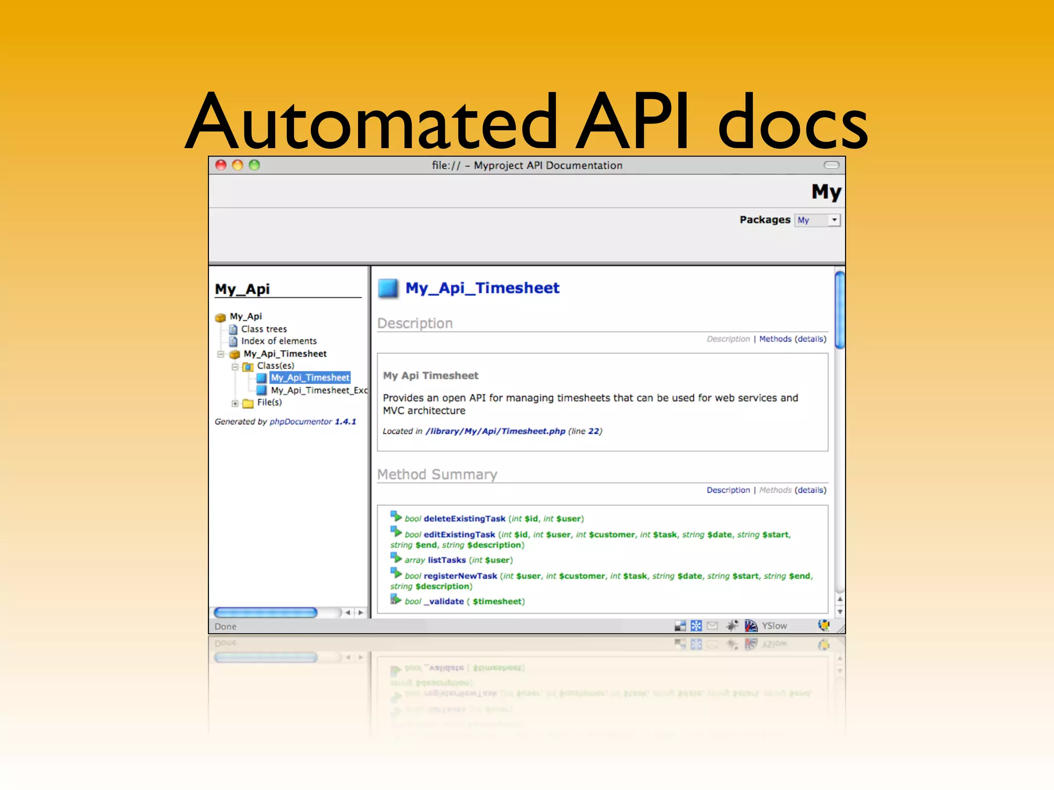Open Firebug via the bug icon
Image resolution: width=1054 pixels, height=790 pixels.
click(732, 625)
